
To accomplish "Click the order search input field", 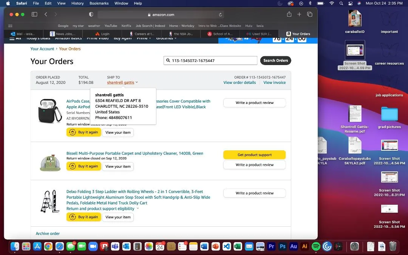I will (210, 60).
